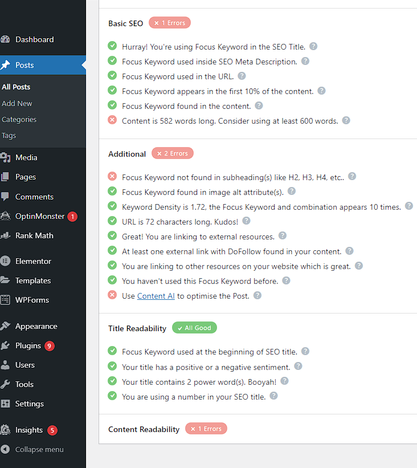417x468 pixels.
Task: Click Content Readability 1 Errors badge
Action: coord(206,429)
